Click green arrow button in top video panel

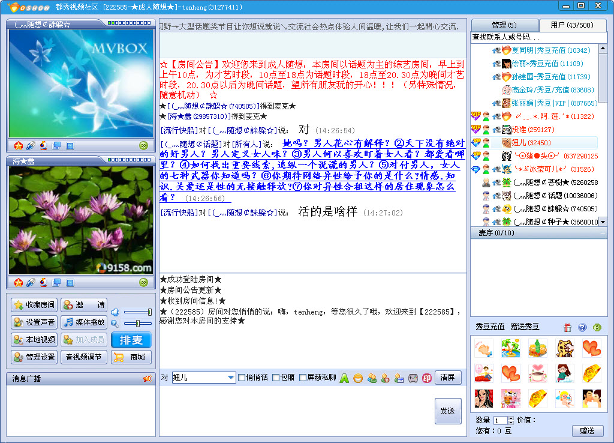click(144, 146)
